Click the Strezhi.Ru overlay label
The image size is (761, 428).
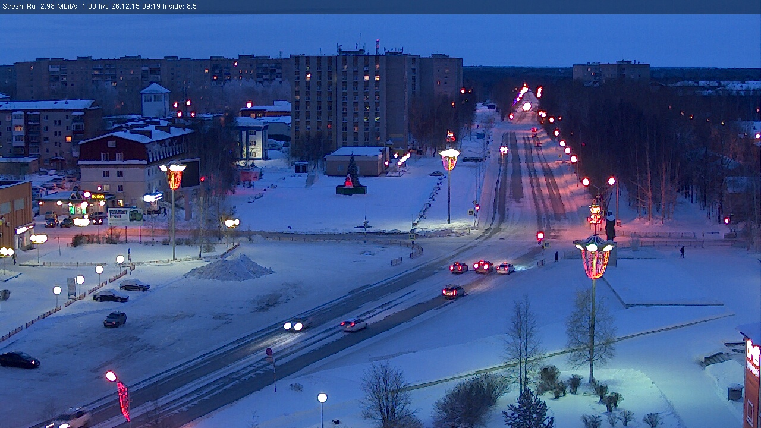coord(19,7)
